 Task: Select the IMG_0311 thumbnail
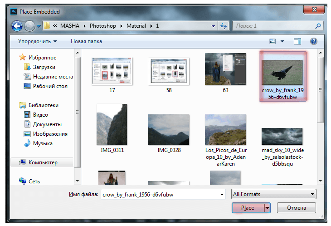pos(112,125)
